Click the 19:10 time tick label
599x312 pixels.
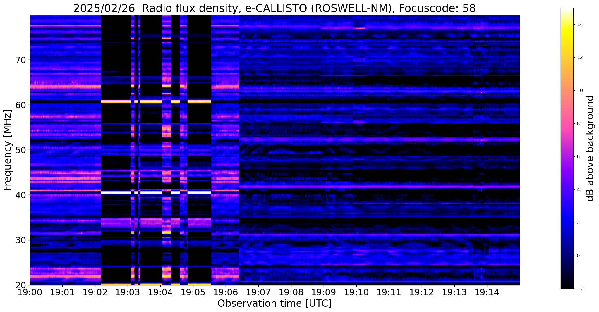pyautogui.click(x=356, y=292)
